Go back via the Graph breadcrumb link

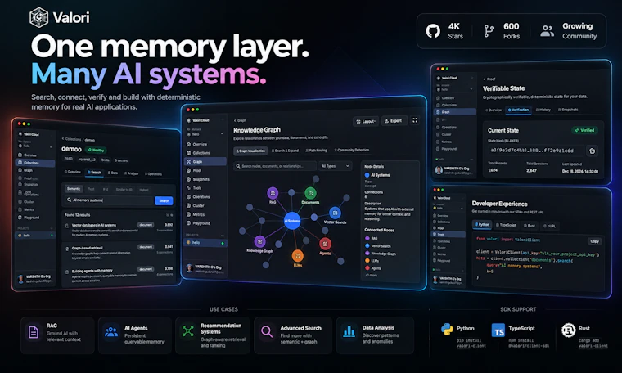click(x=240, y=120)
